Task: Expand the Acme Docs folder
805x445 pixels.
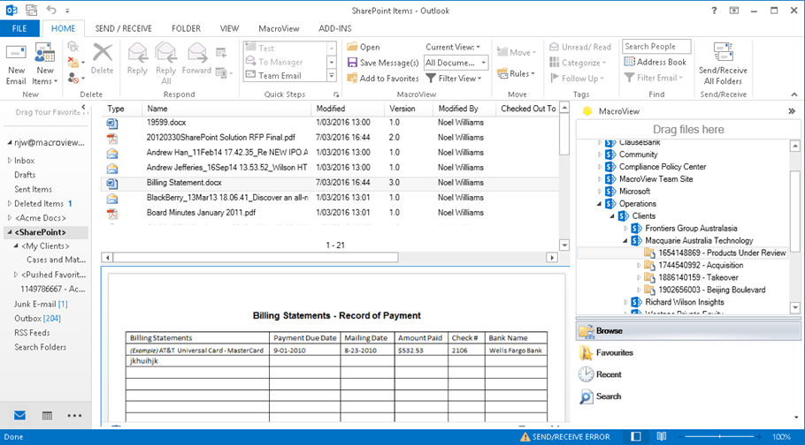Action: coord(9,218)
